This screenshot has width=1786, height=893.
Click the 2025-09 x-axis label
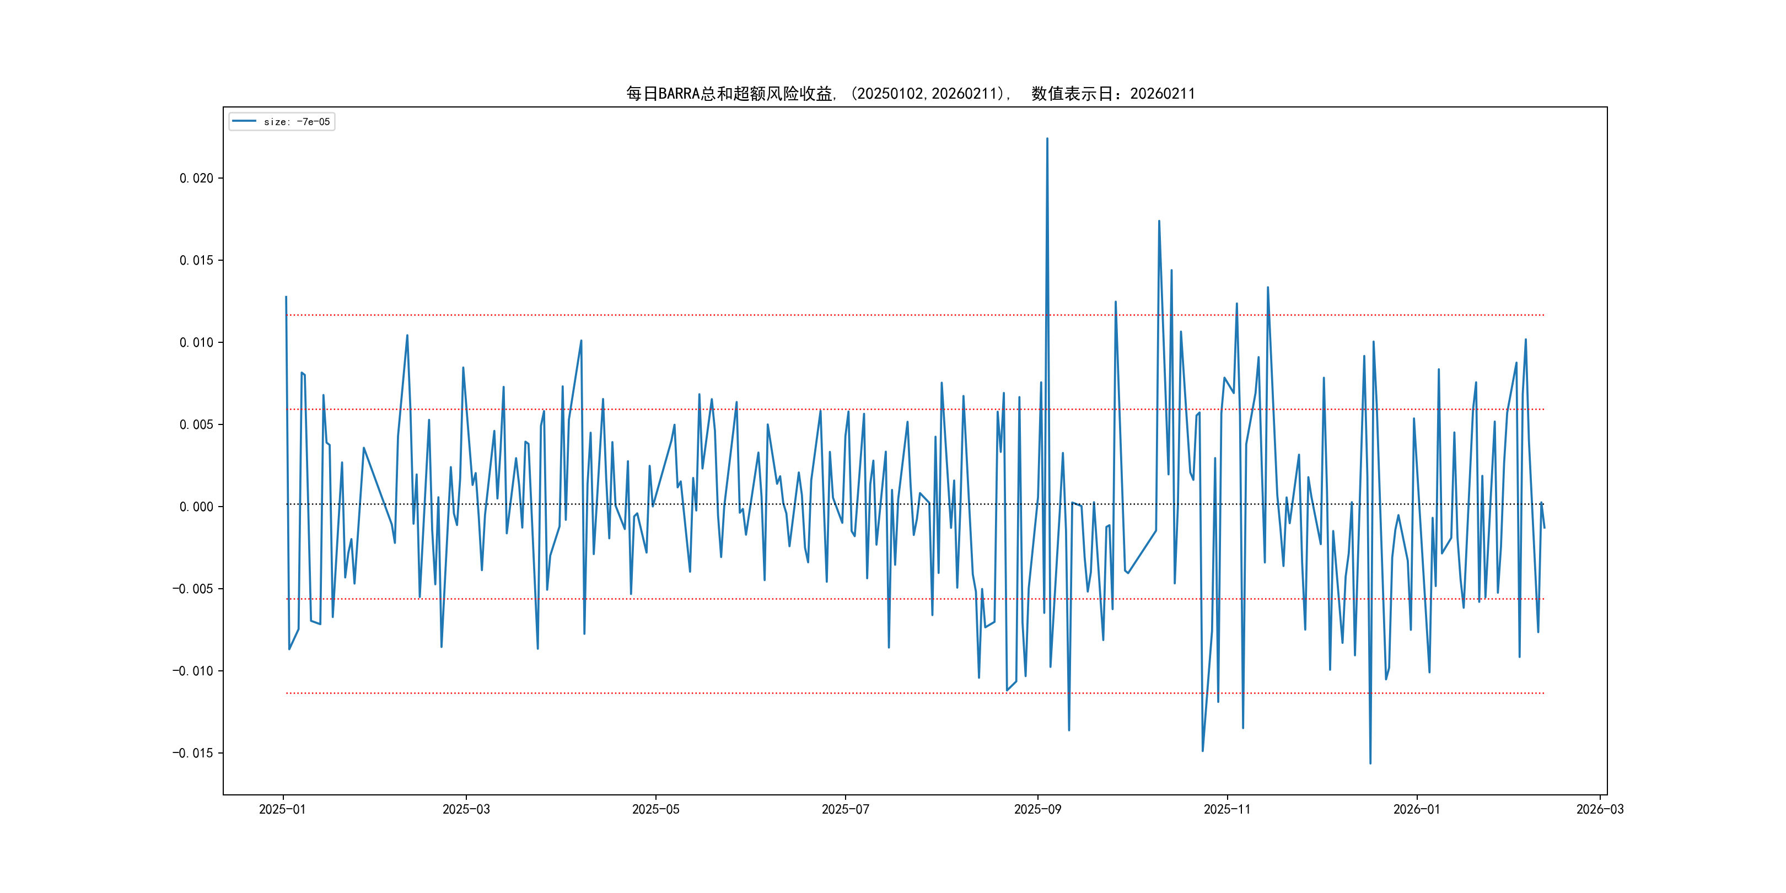pyautogui.click(x=1037, y=809)
